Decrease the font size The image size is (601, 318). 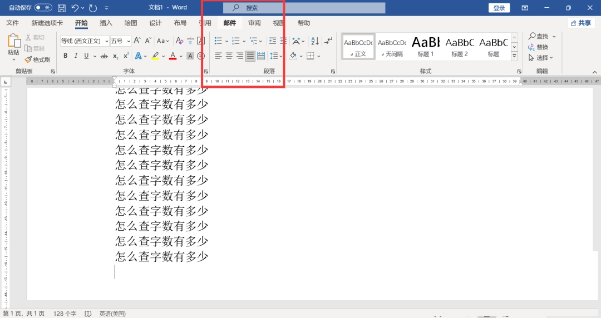click(x=148, y=41)
